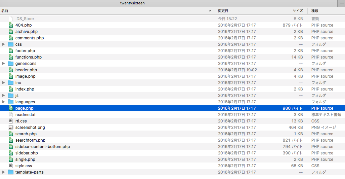The width and height of the screenshot is (345, 179).
Task: Select the twentysixteen tab
Action: (133, 3)
